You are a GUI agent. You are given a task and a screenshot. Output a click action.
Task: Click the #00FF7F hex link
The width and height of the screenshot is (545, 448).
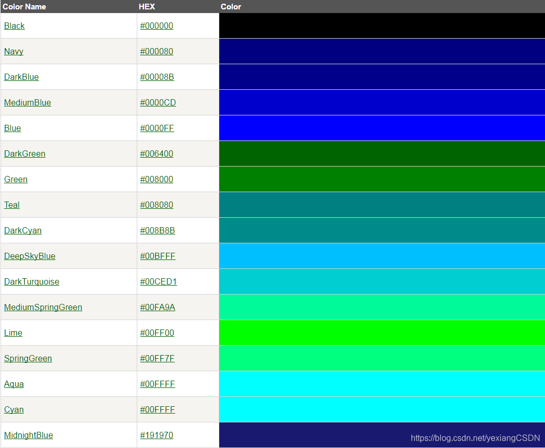[157, 358]
